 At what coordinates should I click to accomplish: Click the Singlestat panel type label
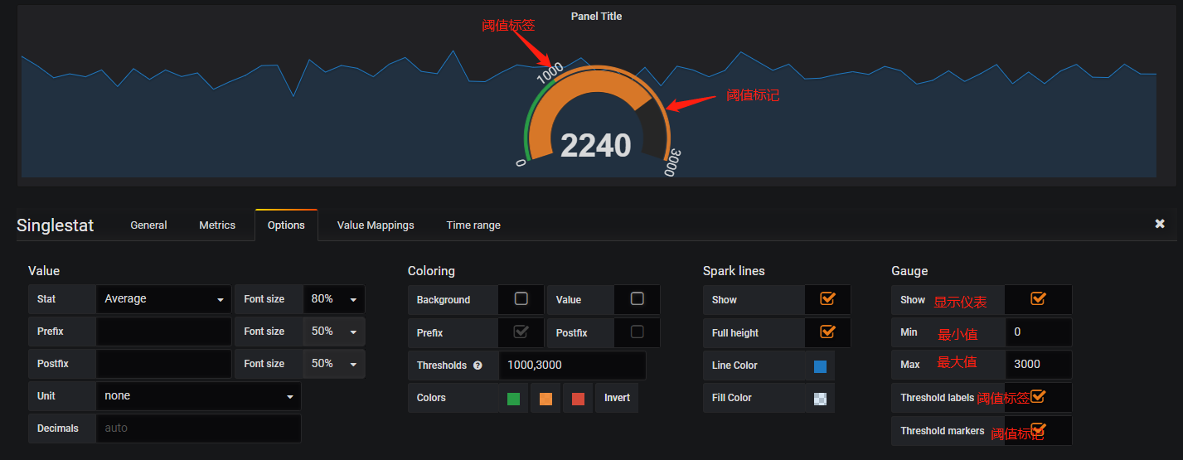tap(56, 225)
